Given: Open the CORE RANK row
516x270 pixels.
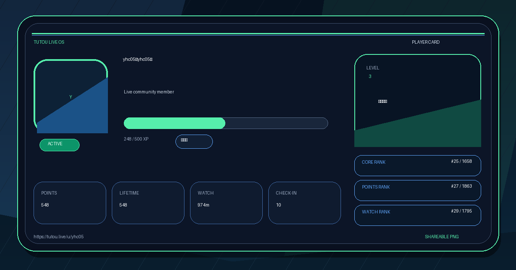Looking at the screenshot, I should point(418,165).
